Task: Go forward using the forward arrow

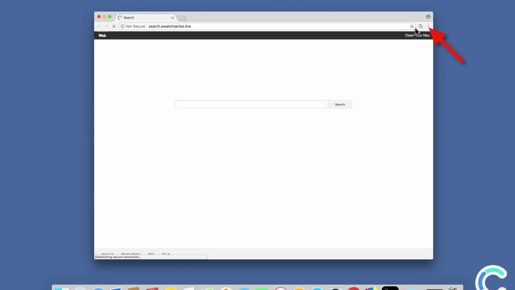Action: 106,26
